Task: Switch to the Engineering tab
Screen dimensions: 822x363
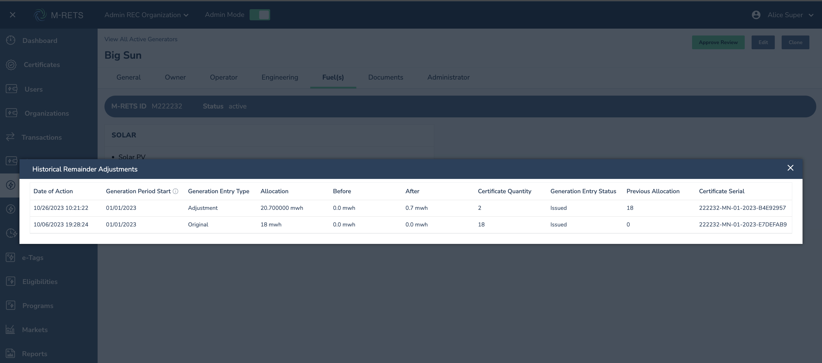Action: point(280,77)
